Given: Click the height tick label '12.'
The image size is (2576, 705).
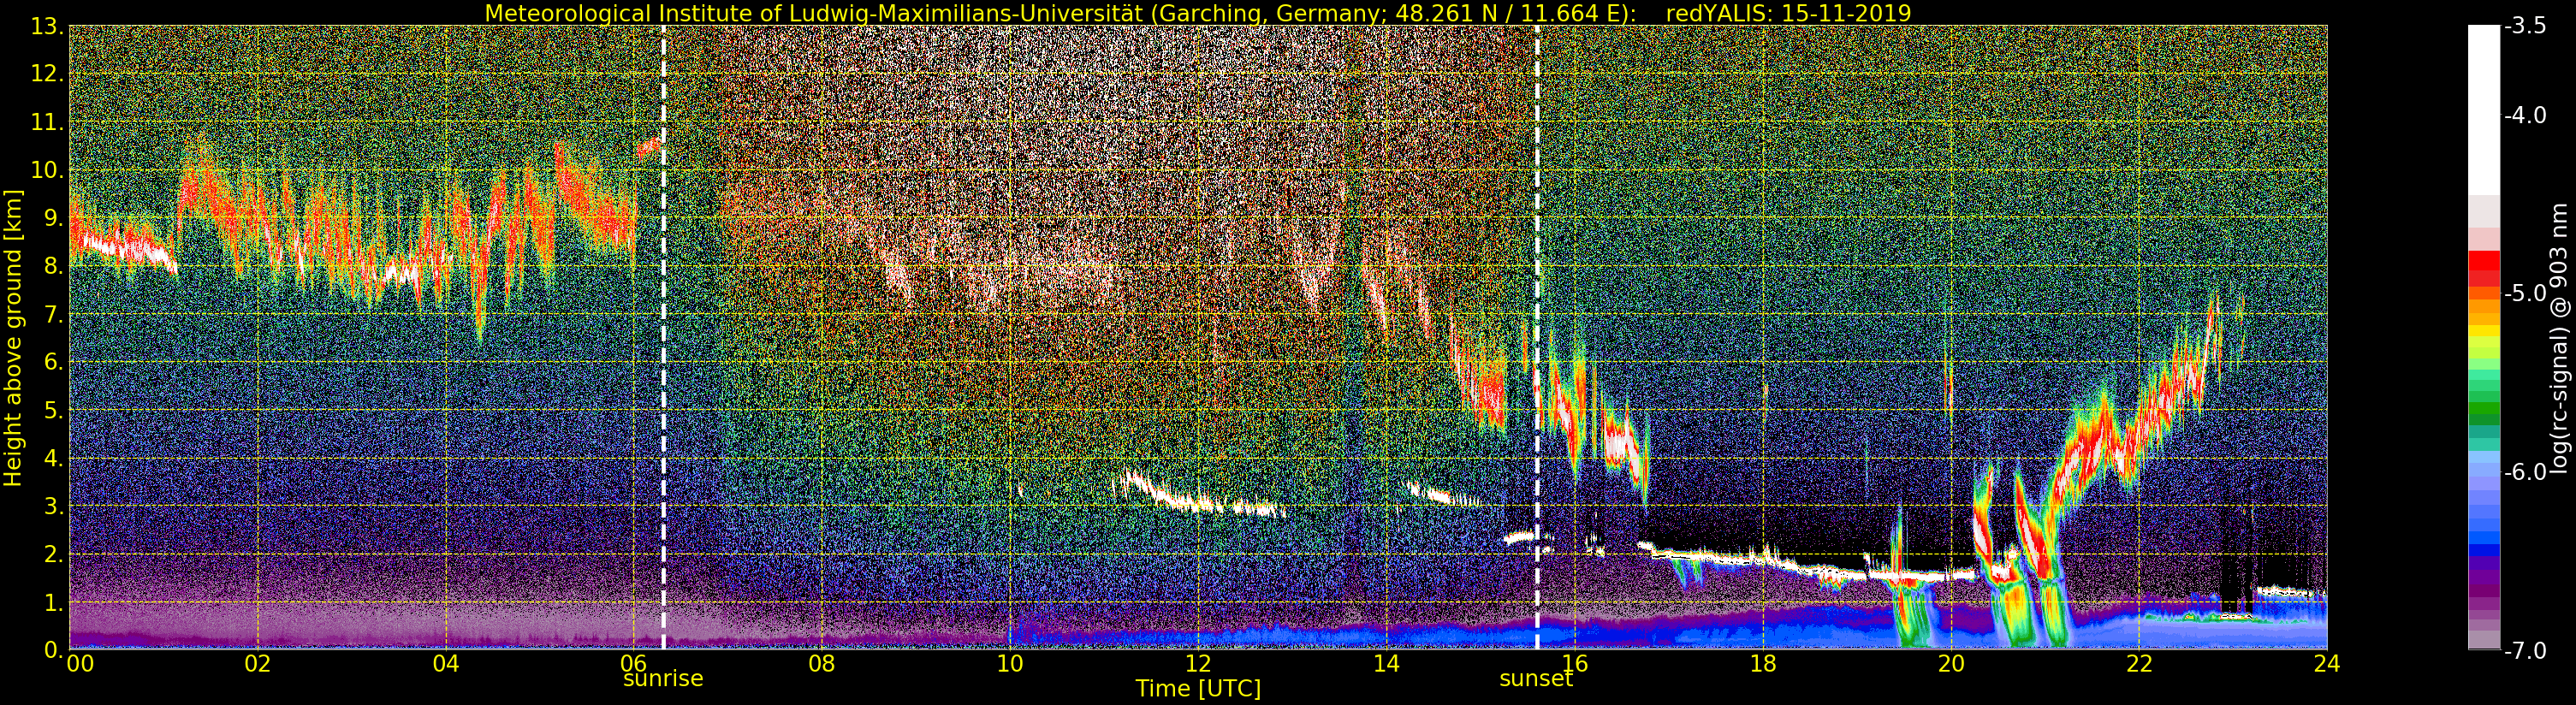Looking at the screenshot, I should 48,74.
